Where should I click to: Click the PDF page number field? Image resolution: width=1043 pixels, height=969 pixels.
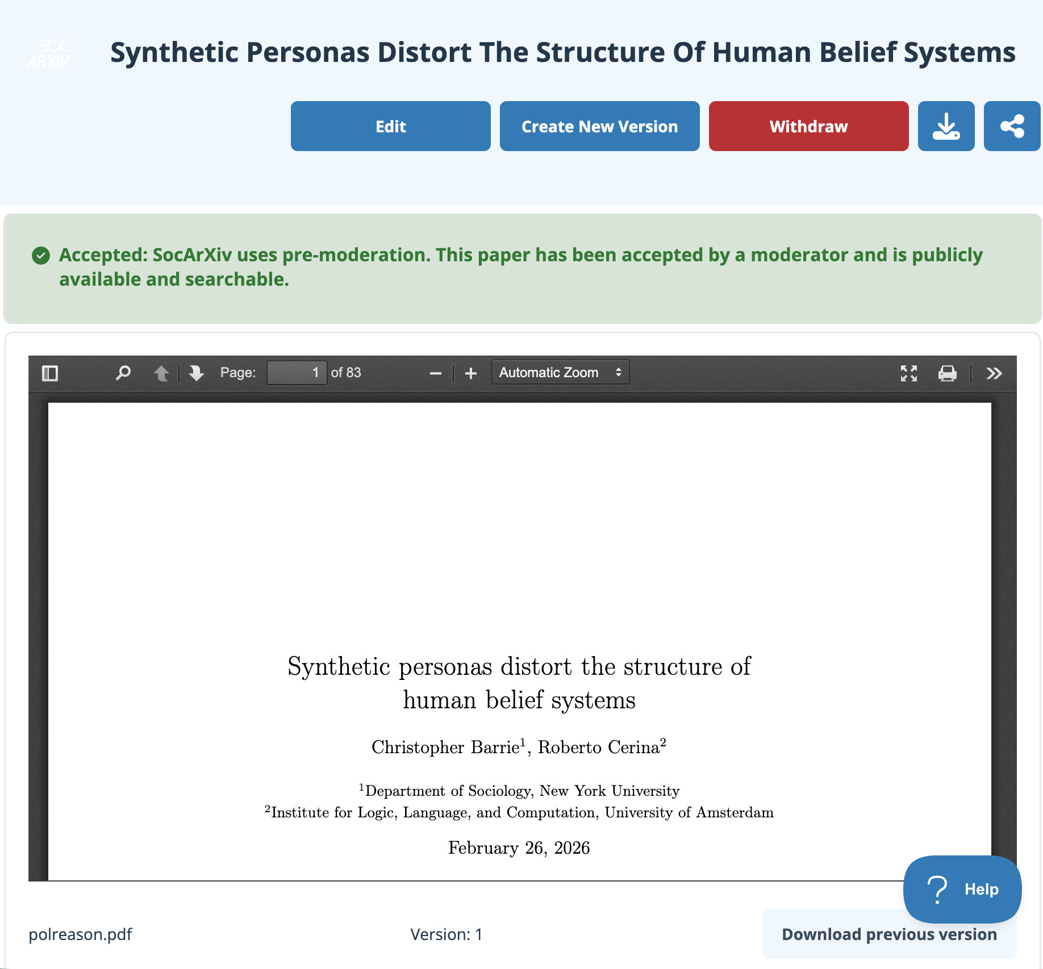[x=297, y=373]
